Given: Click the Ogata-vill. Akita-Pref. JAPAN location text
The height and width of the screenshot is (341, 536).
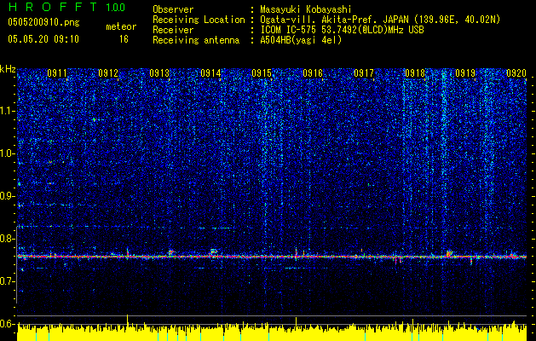Looking at the screenshot, I should 380,20.
